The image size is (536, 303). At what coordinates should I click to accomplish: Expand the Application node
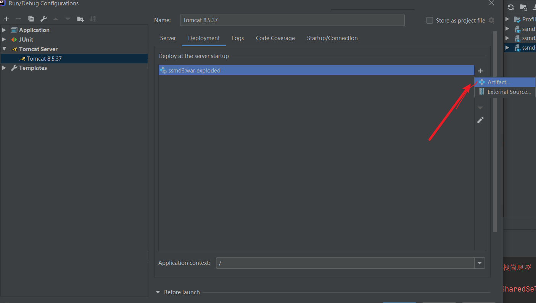4,30
